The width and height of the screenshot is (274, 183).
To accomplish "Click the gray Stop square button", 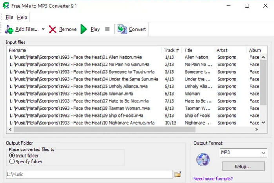I will tap(107, 29).
